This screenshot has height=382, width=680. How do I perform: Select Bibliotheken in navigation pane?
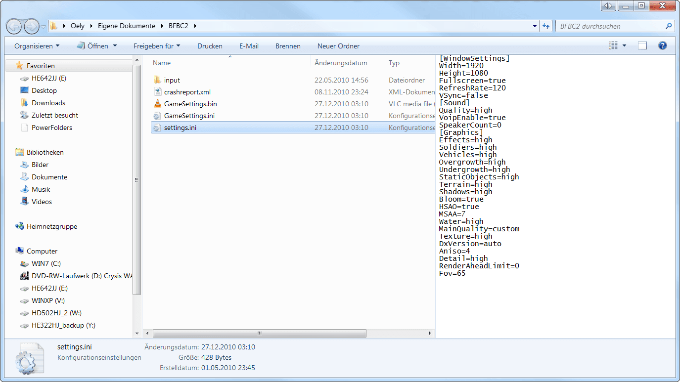pyautogui.click(x=45, y=152)
